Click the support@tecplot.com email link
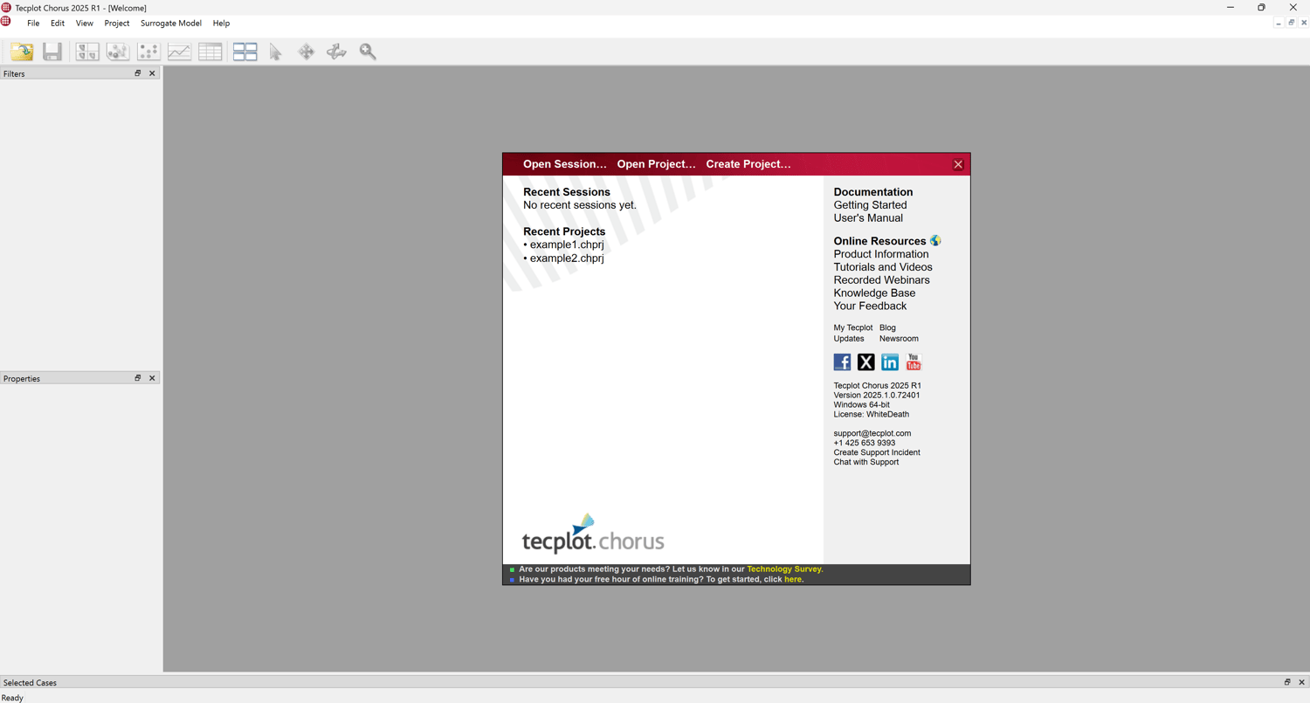Screen dimensions: 1310x703 (x=872, y=433)
